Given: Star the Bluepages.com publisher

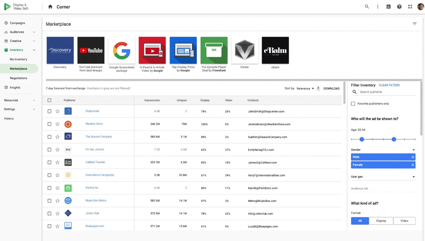Looking at the screenshot, I should (x=57, y=226).
